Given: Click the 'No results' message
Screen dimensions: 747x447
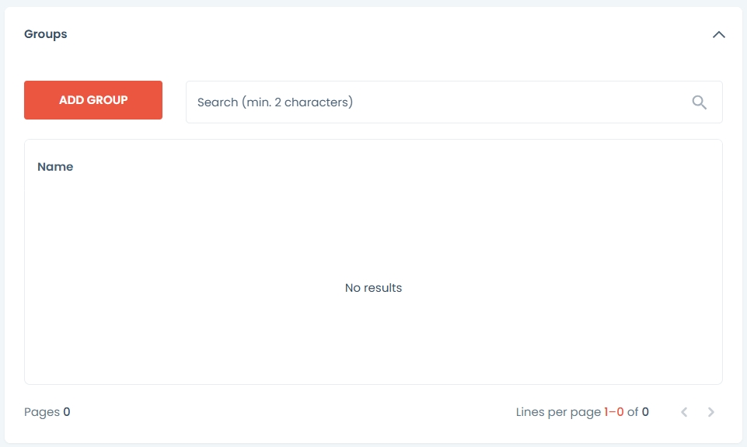Looking at the screenshot, I should (x=373, y=288).
